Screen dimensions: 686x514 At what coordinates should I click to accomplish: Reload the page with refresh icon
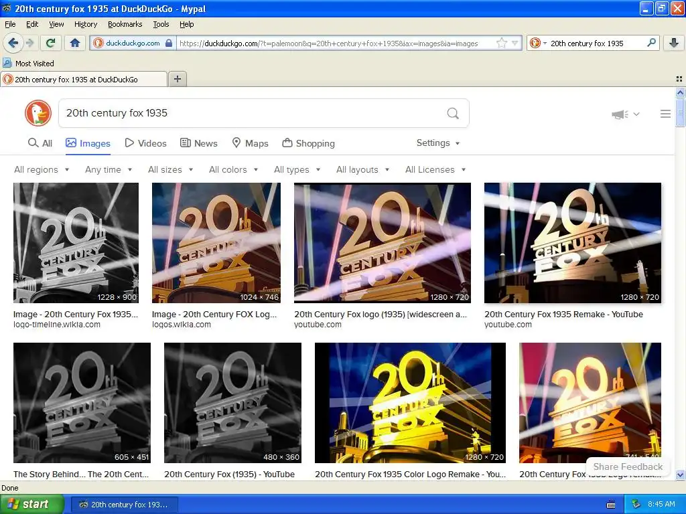[50, 43]
